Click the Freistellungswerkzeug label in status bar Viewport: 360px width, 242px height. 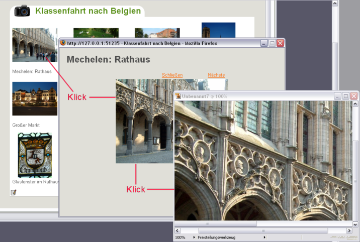[x=217, y=237]
